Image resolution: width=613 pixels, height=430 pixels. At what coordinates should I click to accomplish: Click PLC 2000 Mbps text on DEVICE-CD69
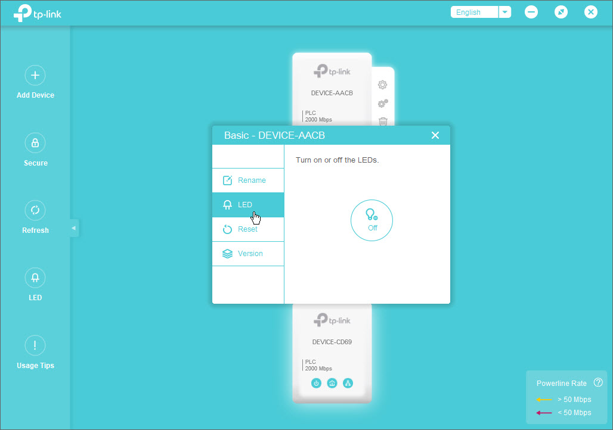pos(318,365)
